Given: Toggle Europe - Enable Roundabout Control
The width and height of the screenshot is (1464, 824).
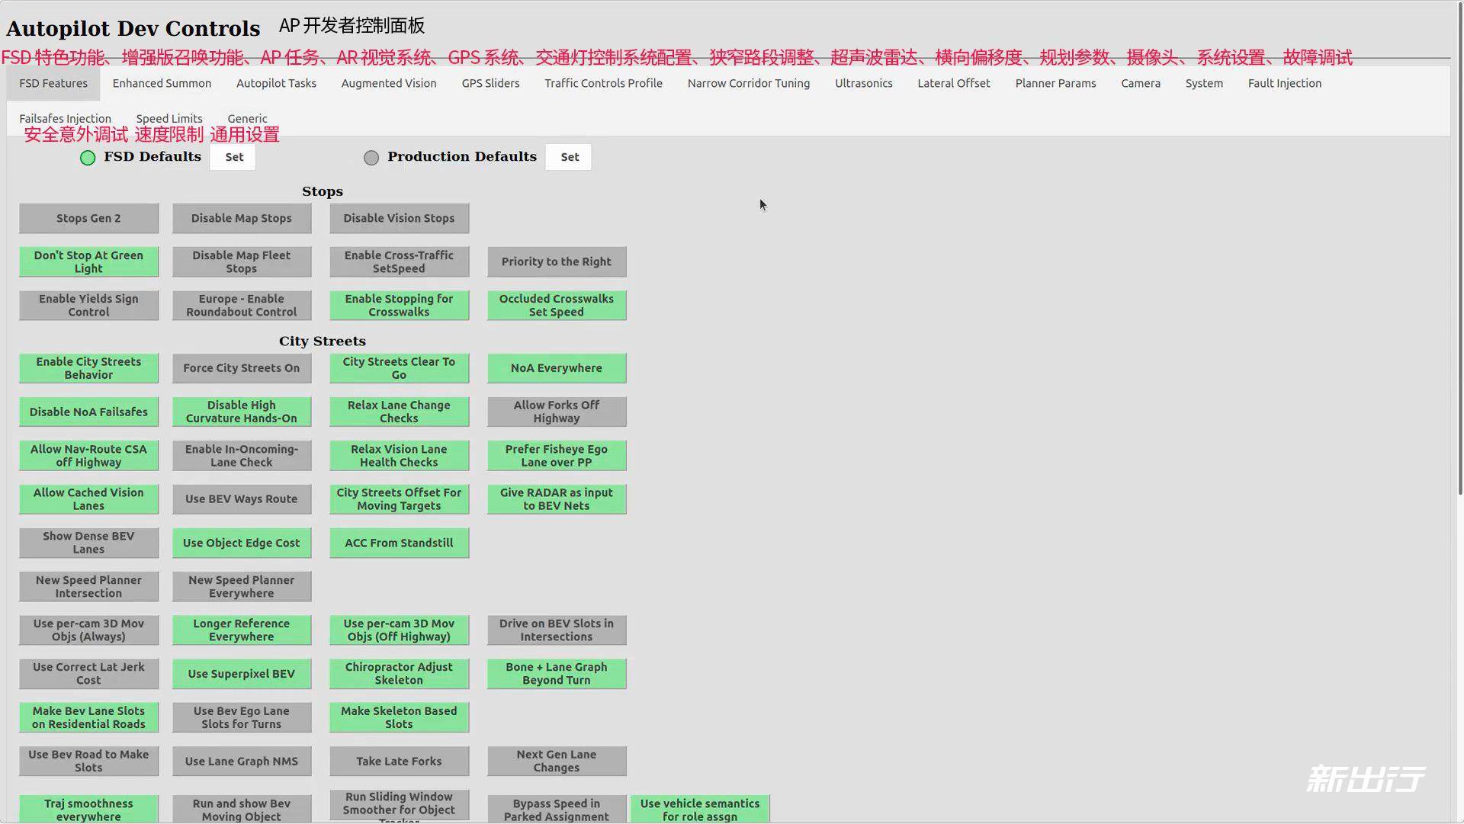Looking at the screenshot, I should (x=241, y=305).
